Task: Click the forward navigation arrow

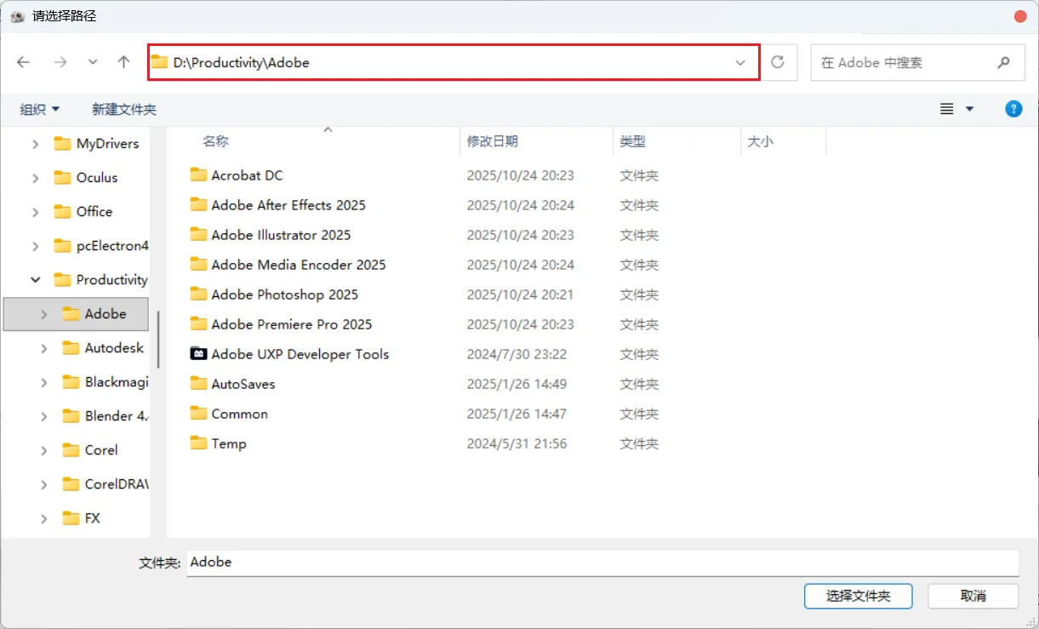Action: tap(59, 62)
